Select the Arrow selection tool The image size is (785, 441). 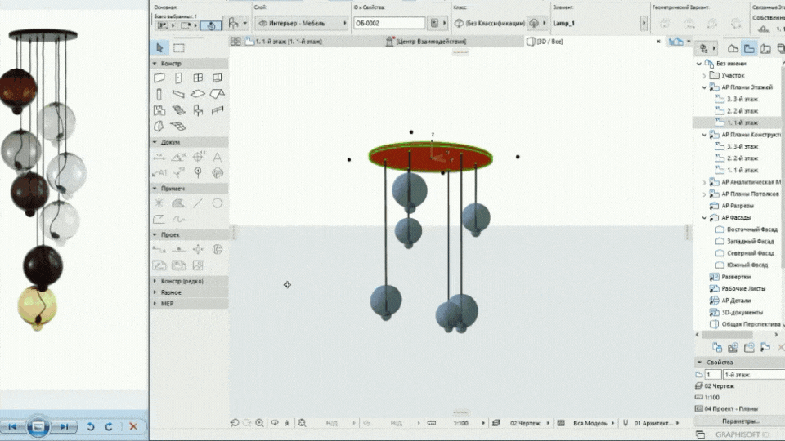pos(160,47)
